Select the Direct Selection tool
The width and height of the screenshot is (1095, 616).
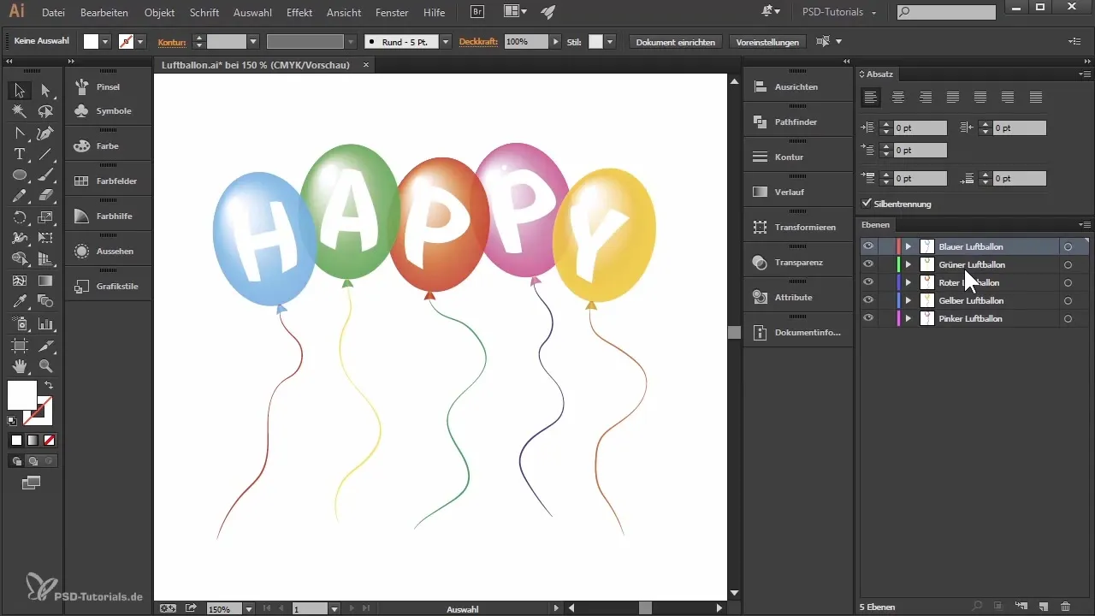coord(45,90)
